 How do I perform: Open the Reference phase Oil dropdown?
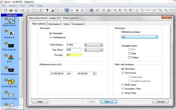click(140, 37)
